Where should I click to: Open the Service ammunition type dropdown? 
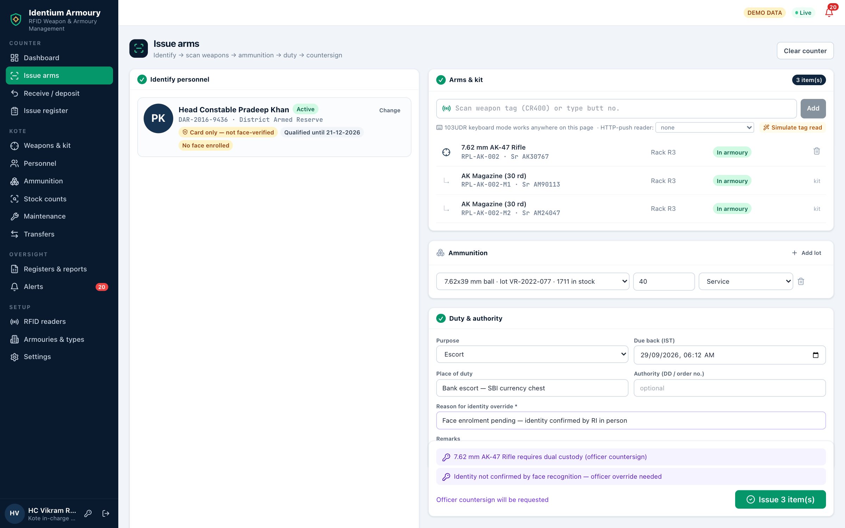745,281
